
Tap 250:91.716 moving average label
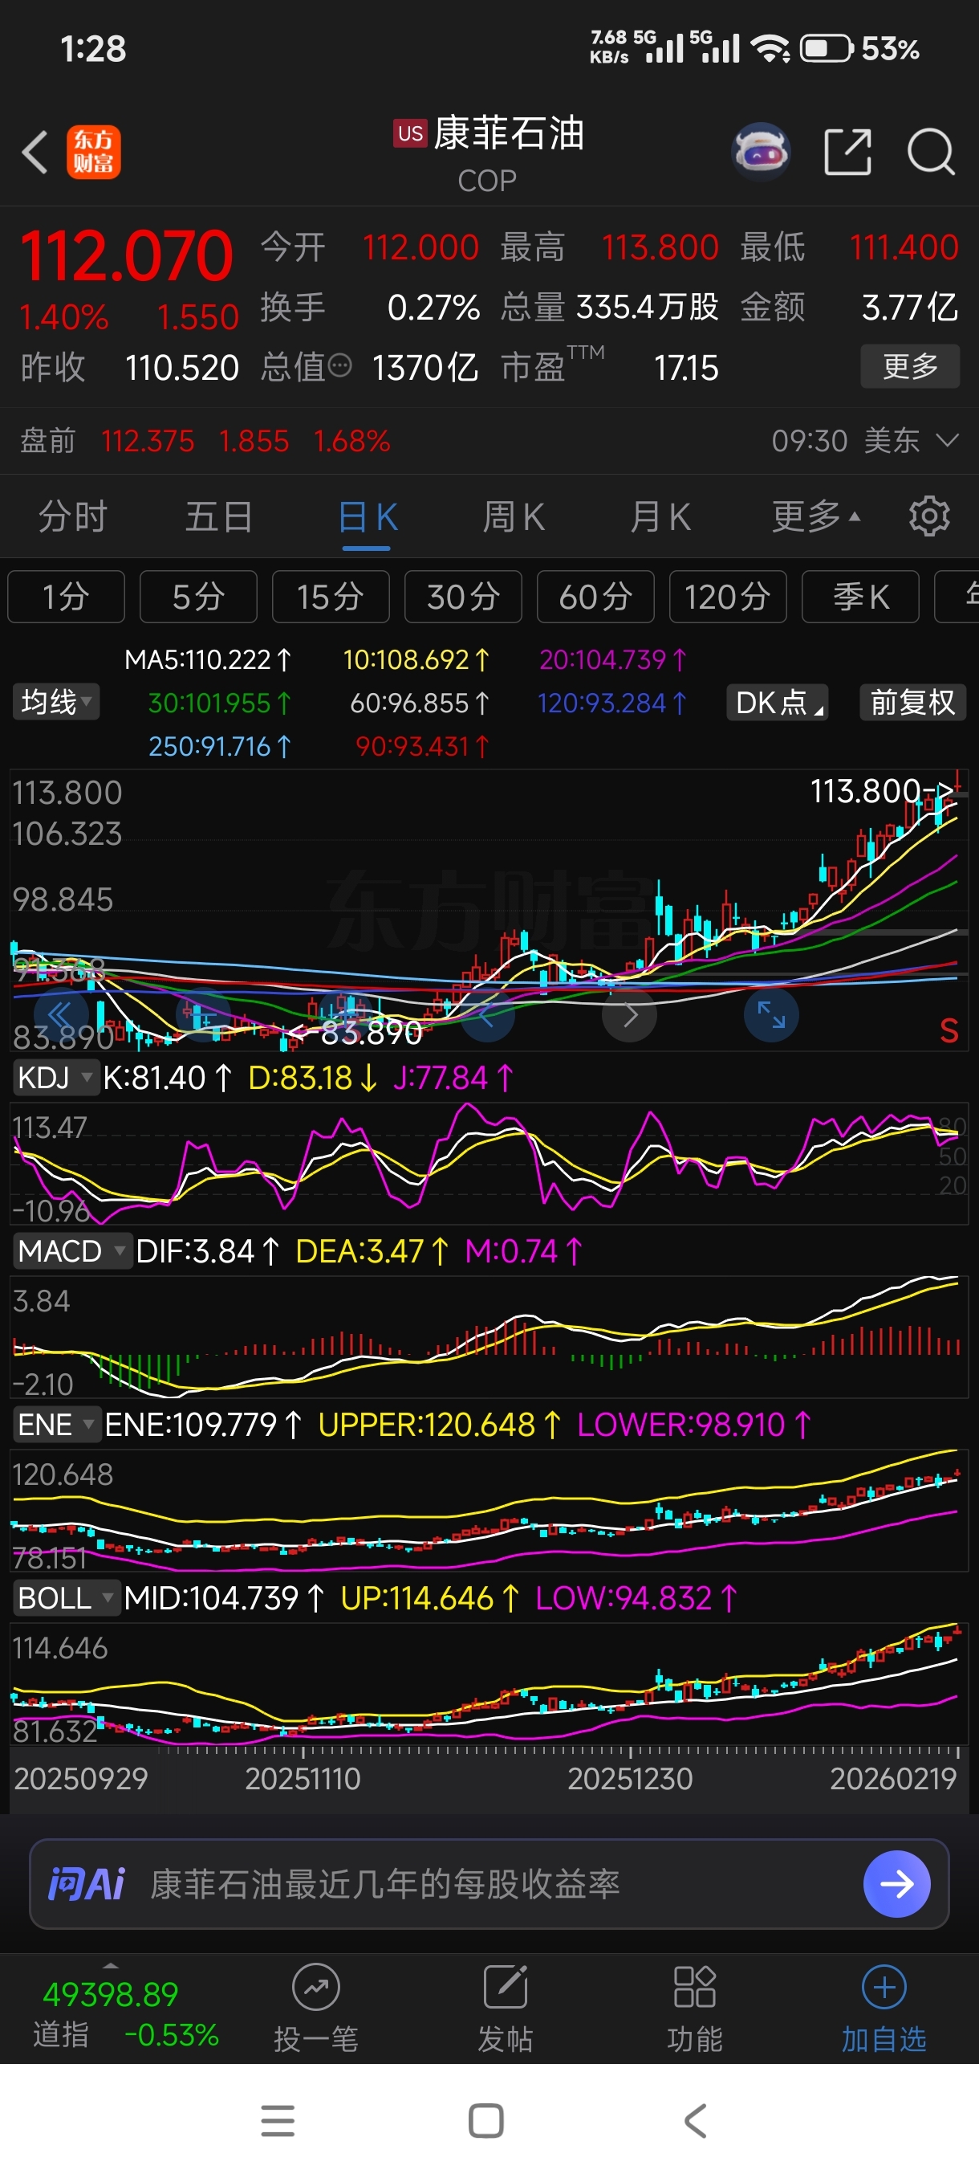click(x=220, y=746)
